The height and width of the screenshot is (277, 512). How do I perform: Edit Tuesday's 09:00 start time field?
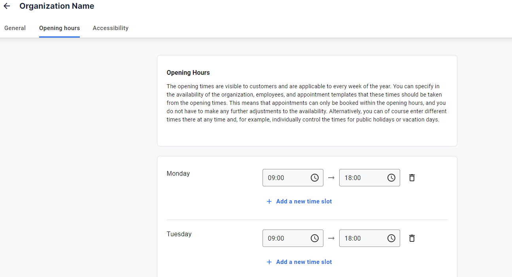[293, 238]
